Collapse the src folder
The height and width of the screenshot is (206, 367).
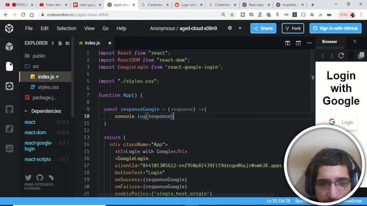32,66
